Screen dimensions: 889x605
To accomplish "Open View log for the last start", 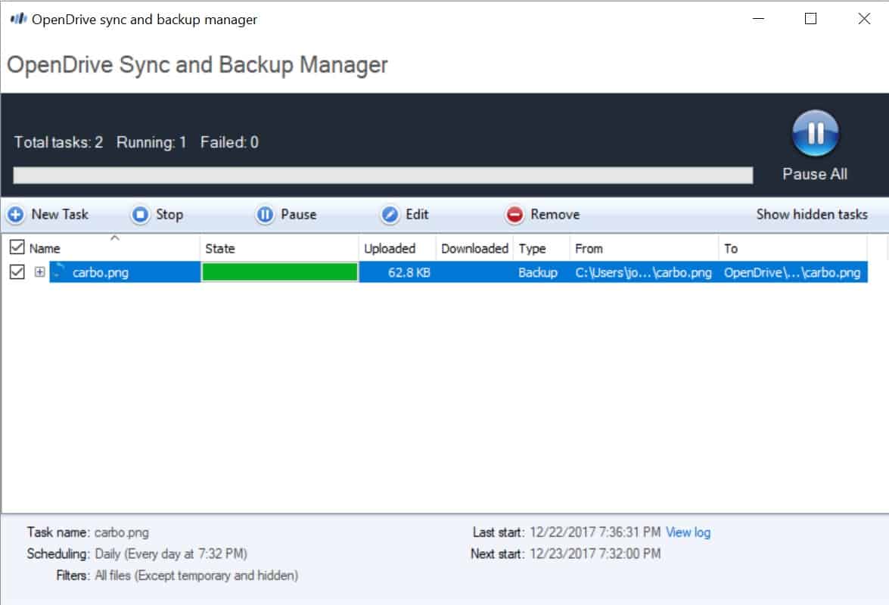I will 687,532.
